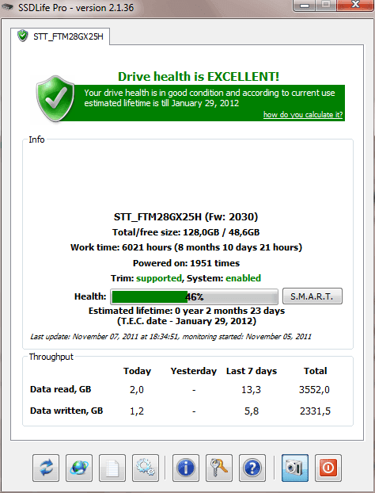375x493 pixels.
Task: Click the 'Estimated lifetime: 0 year 2 months' line
Action: pos(187,311)
